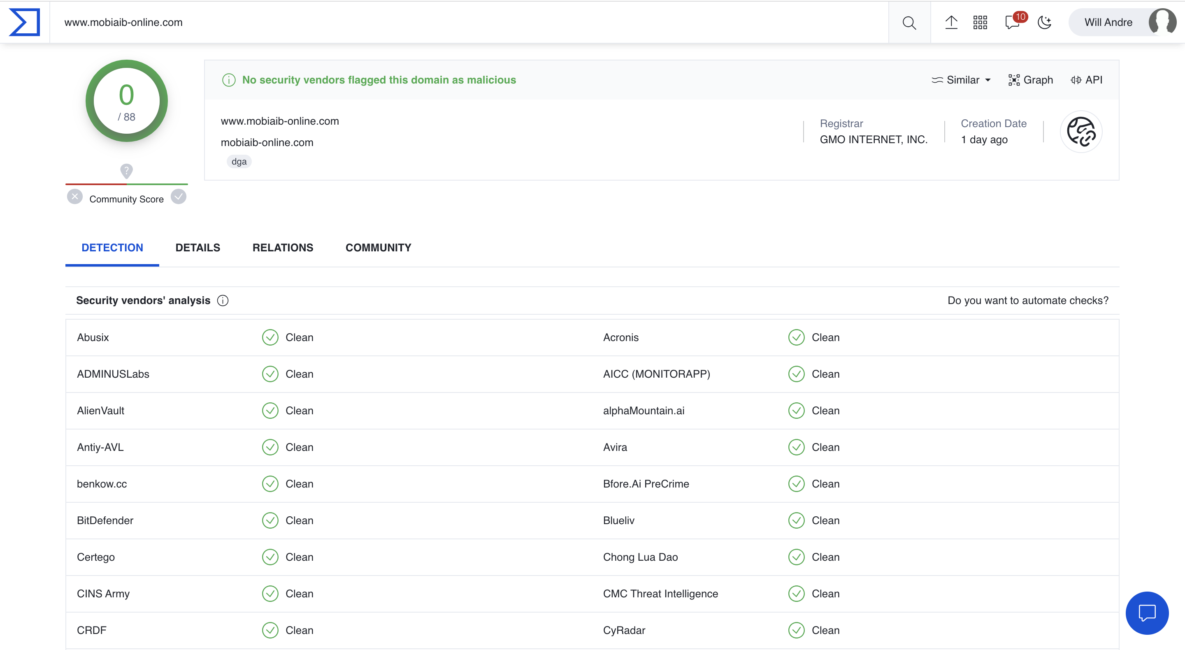Click the alphaMountain.ai check icon
Image resolution: width=1185 pixels, height=650 pixels.
(x=796, y=411)
